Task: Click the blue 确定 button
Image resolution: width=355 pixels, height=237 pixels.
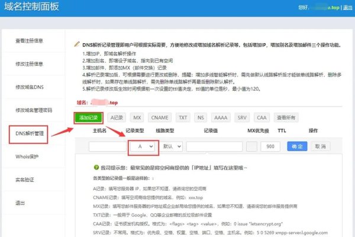Action: pos(297,146)
